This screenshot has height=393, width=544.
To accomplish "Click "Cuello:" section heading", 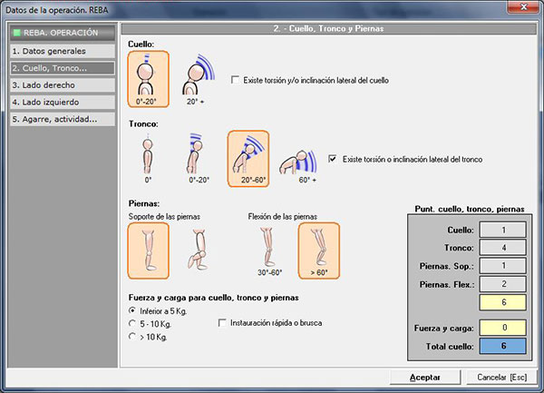I will pos(141,44).
